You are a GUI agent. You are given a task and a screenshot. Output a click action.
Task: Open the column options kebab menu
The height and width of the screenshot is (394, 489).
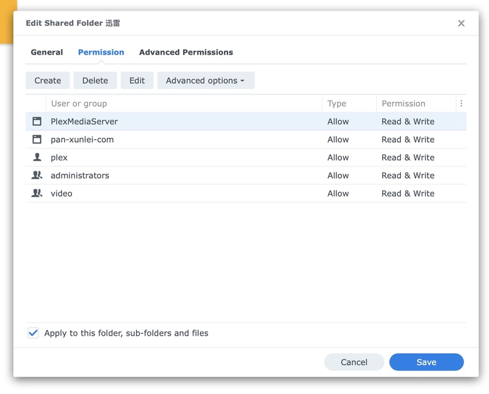pyautogui.click(x=461, y=104)
